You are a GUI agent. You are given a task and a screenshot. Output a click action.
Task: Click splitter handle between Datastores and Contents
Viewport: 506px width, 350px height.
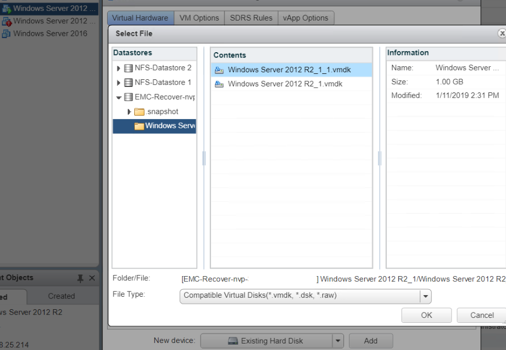coord(204,158)
